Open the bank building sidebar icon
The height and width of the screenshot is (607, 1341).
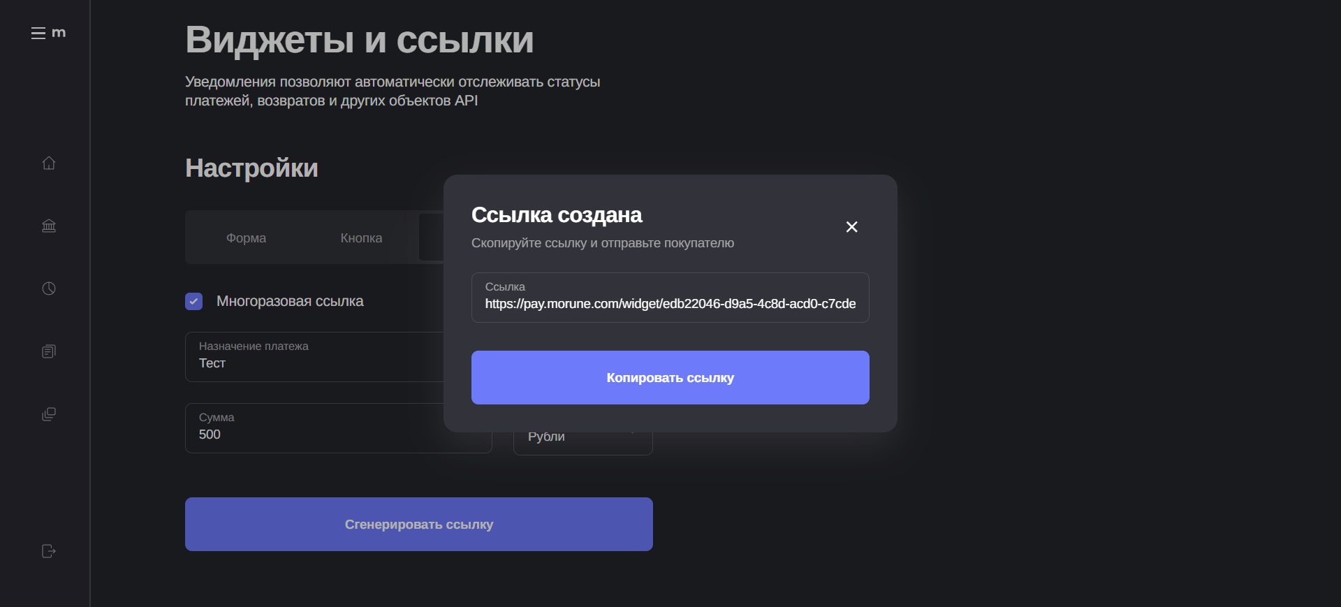coord(49,226)
